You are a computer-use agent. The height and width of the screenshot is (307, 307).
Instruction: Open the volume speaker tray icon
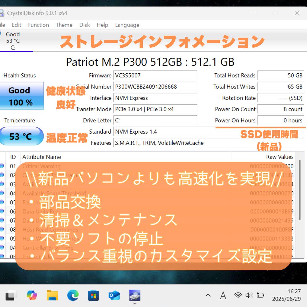(249, 295)
